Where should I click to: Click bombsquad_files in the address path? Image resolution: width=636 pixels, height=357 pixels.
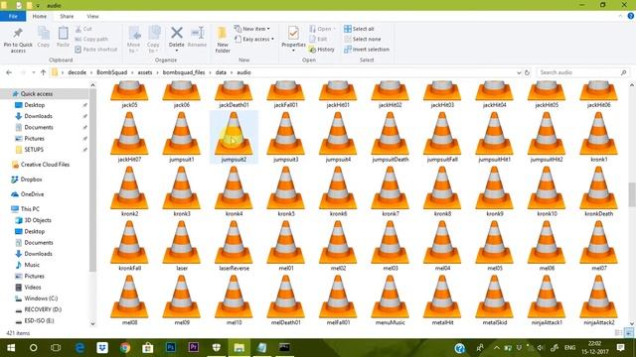184,72
